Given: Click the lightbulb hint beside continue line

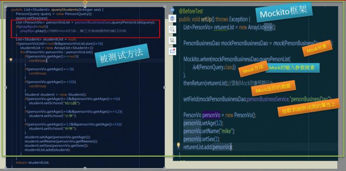Looking at the screenshot, I should click(10, 60).
